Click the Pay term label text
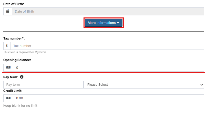 pyautogui.click(x=11, y=77)
